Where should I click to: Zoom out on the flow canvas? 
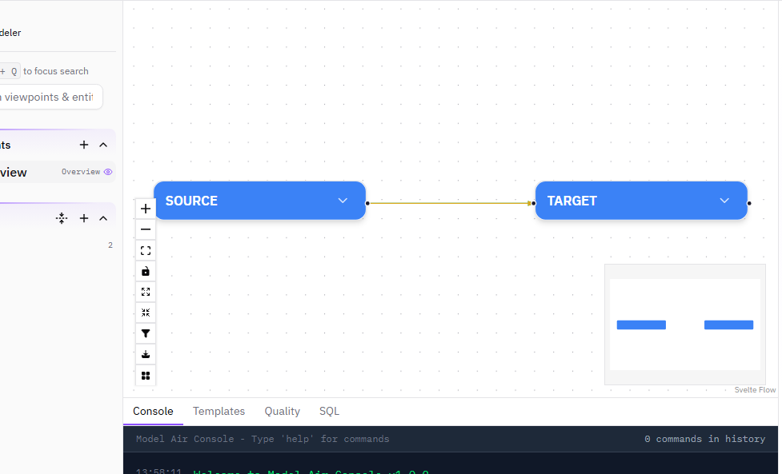[x=146, y=229]
